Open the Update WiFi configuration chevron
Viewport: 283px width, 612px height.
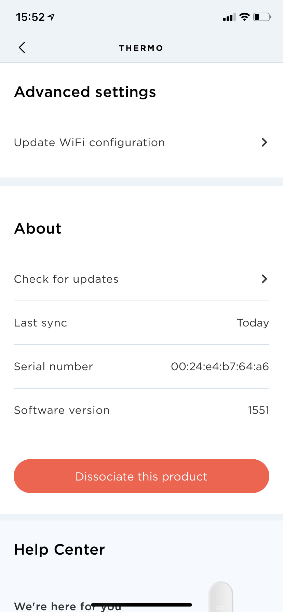point(264,142)
